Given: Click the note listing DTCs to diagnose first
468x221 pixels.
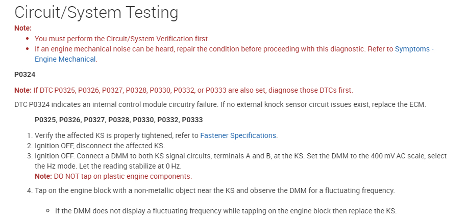Looking at the screenshot, I should click(x=192, y=90).
